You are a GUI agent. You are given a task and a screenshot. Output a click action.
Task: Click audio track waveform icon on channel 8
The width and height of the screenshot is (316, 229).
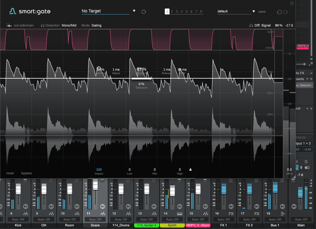(26, 213)
